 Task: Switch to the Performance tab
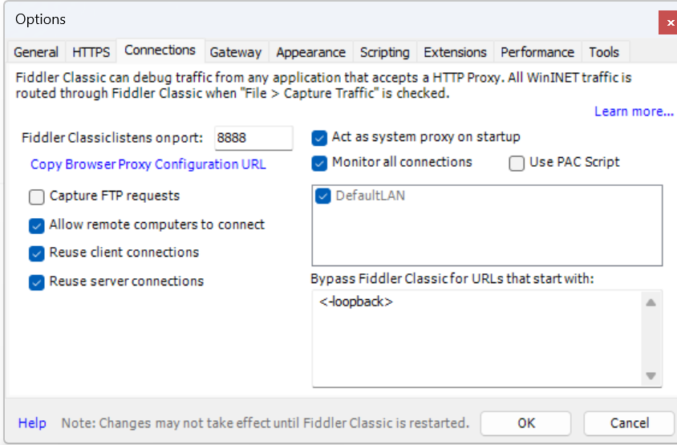click(537, 52)
